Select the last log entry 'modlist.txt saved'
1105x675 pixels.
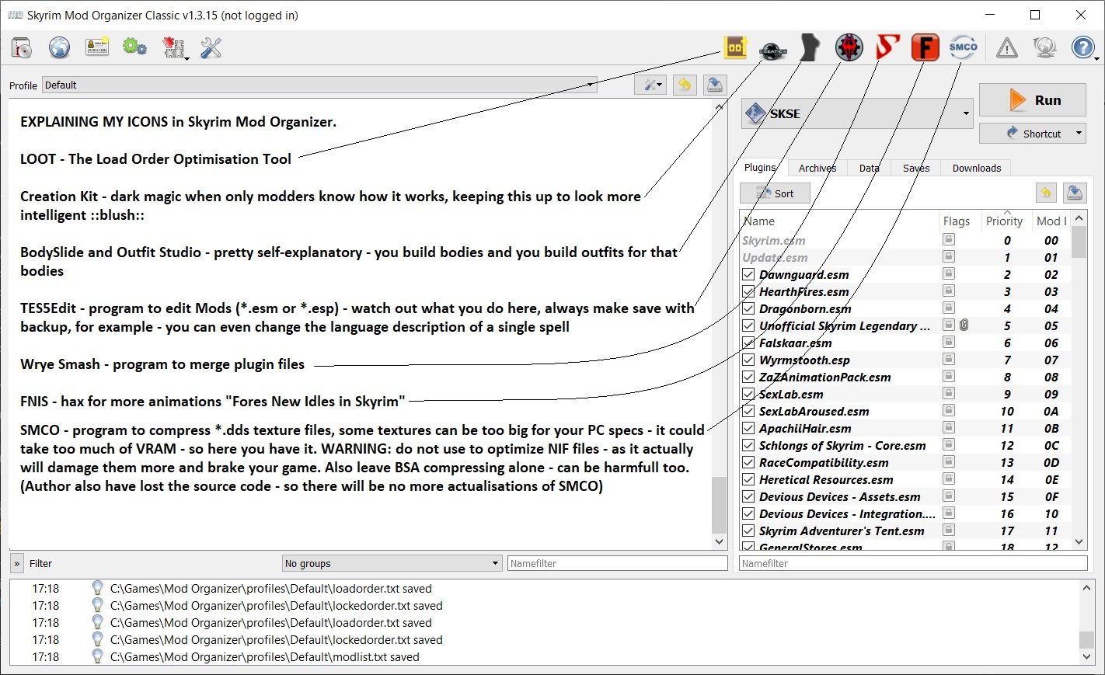click(x=544, y=656)
